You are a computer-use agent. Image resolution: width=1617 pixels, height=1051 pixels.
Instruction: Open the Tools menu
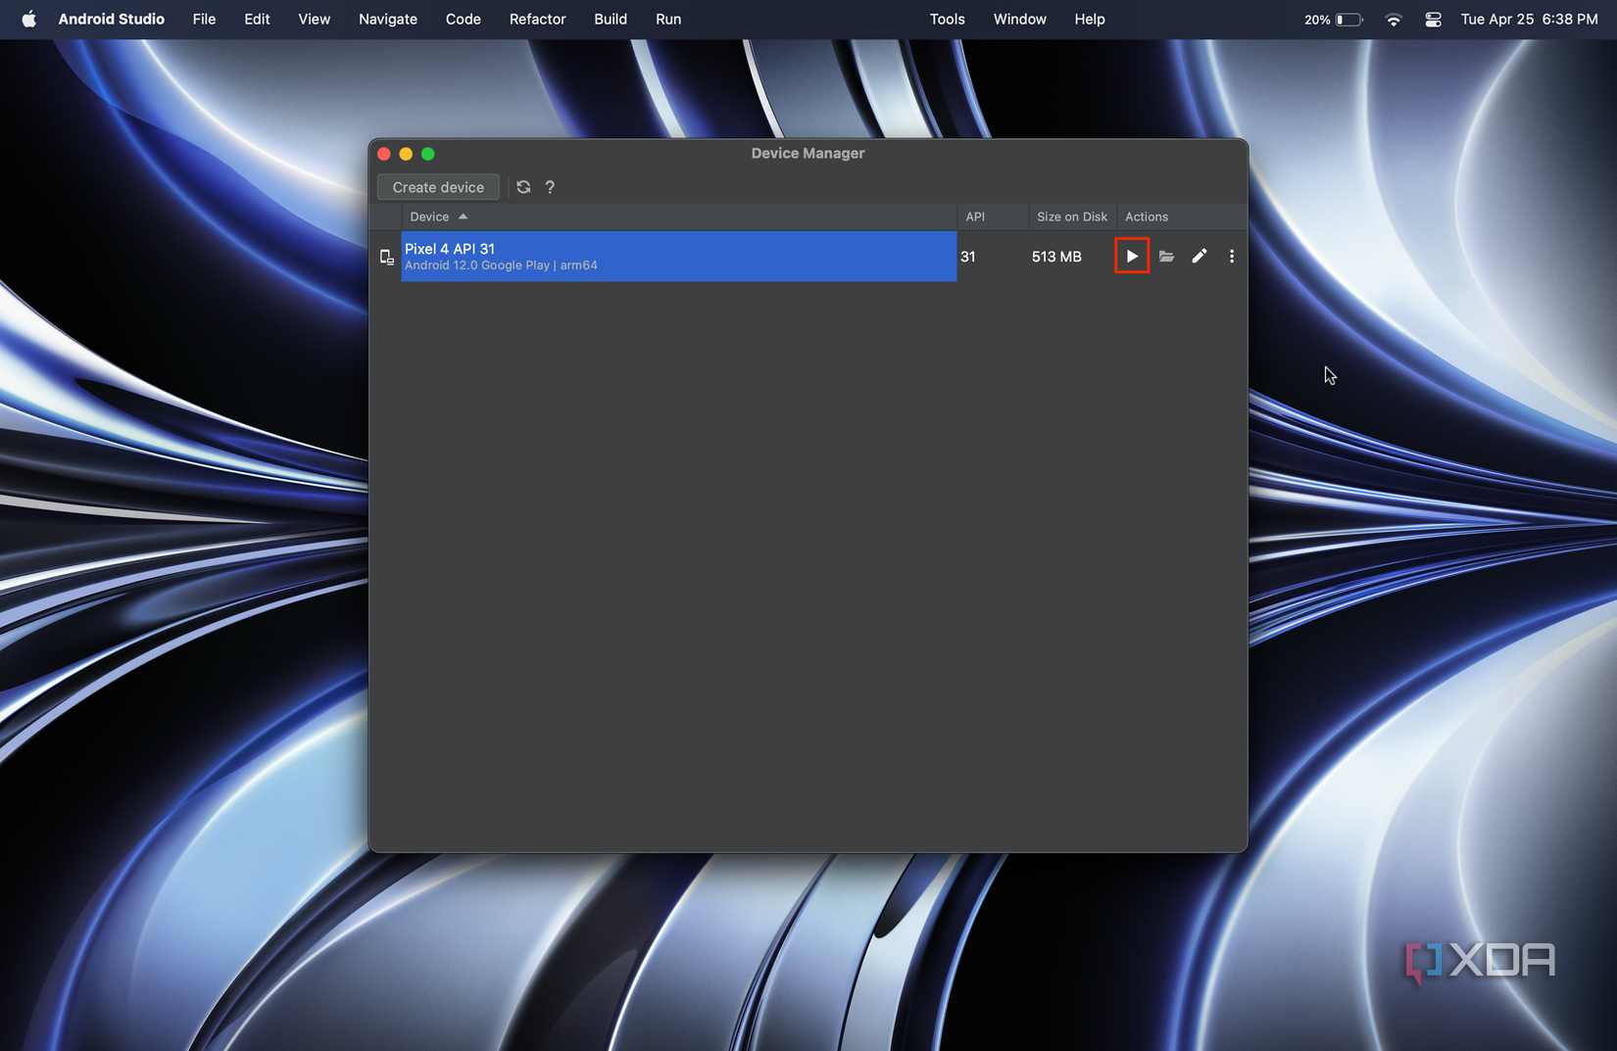pyautogui.click(x=947, y=19)
